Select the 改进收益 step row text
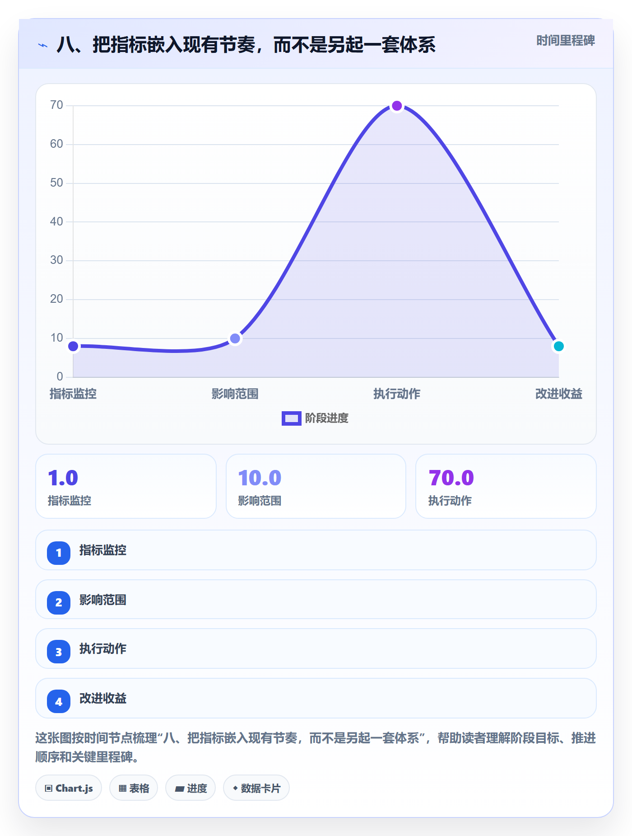The height and width of the screenshot is (836, 632). tap(103, 699)
